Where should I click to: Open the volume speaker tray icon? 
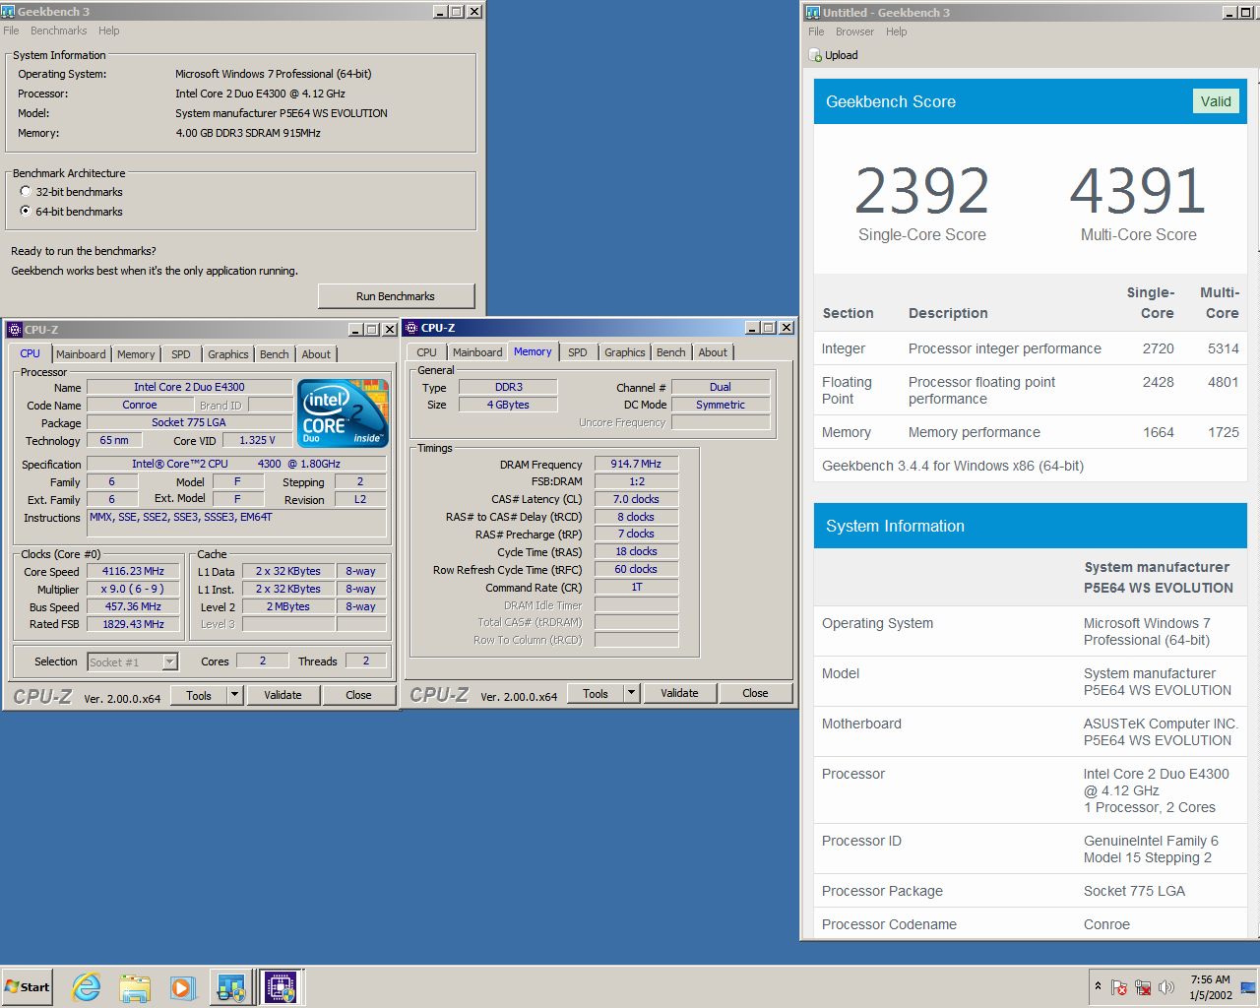point(1166,986)
